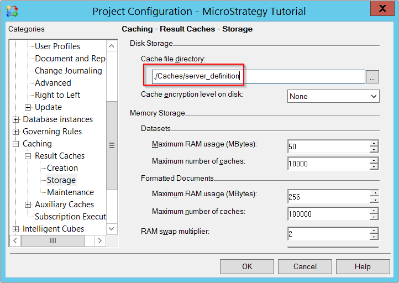Decrease Datasets maximum number of caches

coord(374,166)
